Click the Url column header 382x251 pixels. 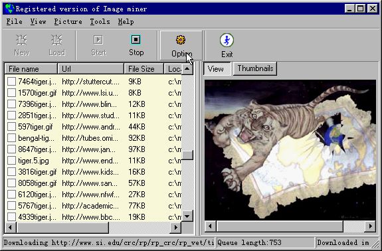(91, 69)
